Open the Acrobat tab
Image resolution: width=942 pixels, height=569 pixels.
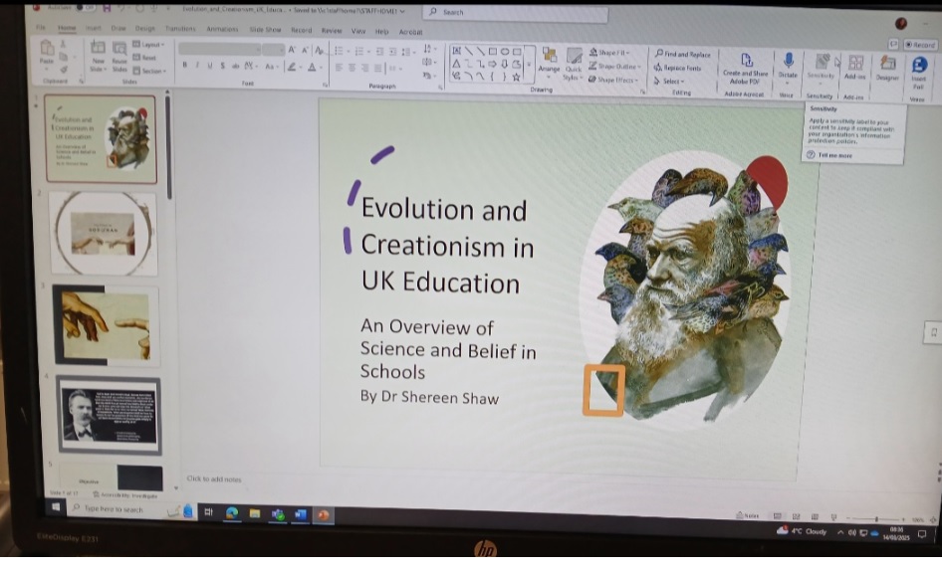tap(411, 32)
